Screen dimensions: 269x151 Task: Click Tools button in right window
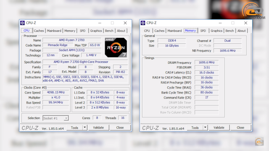195,128
